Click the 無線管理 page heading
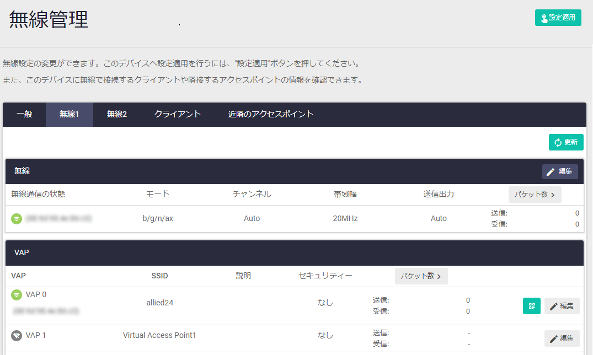 point(49,20)
